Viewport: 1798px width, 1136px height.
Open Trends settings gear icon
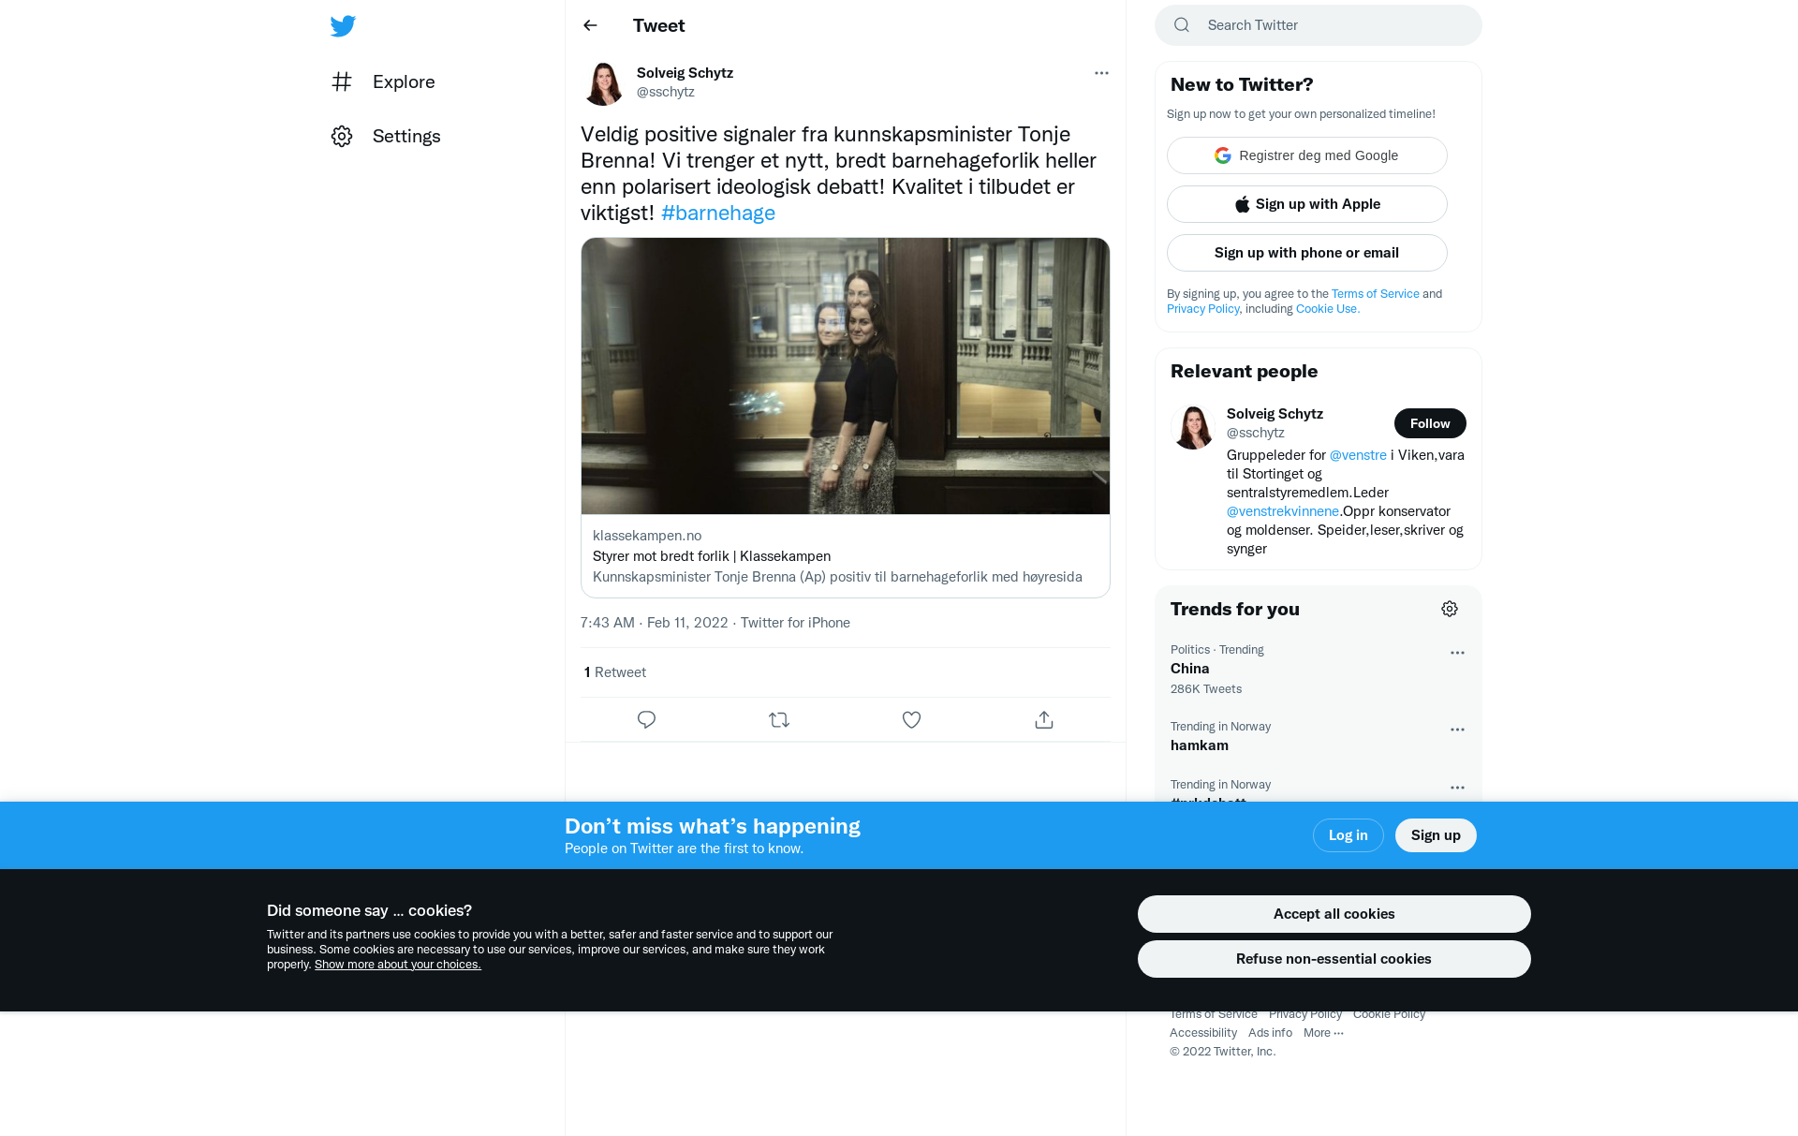coord(1449,609)
